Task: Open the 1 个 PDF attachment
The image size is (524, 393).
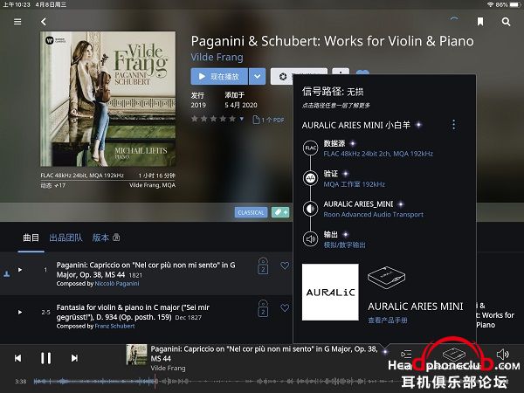Action: (x=268, y=120)
